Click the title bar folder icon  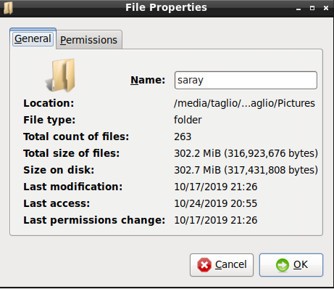[8, 8]
